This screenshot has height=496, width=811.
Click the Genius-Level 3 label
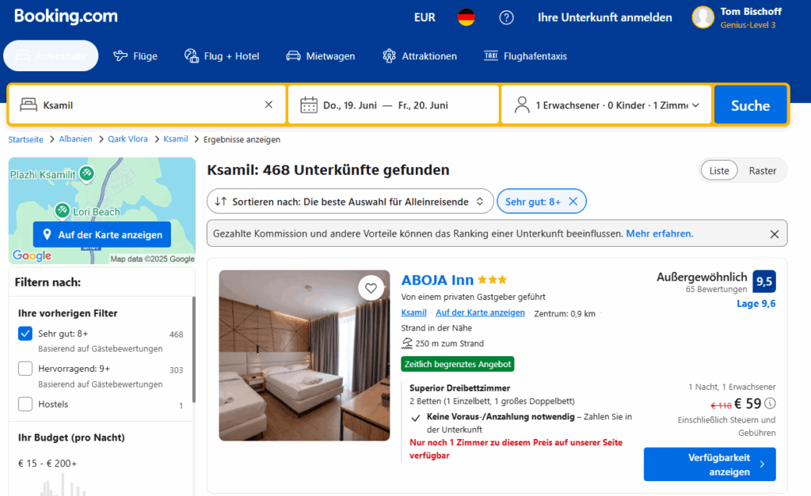pyautogui.click(x=748, y=25)
